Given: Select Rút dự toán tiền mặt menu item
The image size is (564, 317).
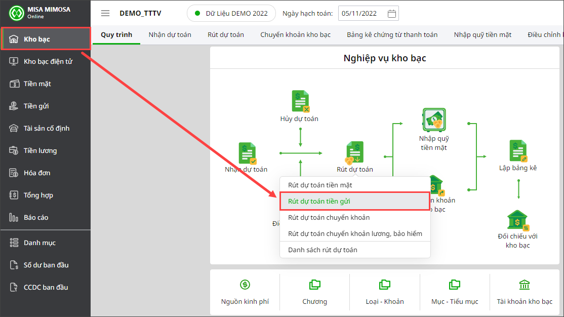Looking at the screenshot, I should point(355,185).
